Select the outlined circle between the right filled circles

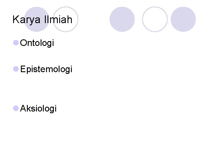click(x=155, y=19)
